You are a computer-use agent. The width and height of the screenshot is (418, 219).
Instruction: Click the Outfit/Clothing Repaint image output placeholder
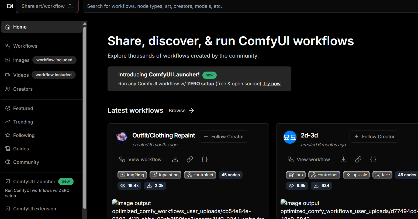coord(188,209)
